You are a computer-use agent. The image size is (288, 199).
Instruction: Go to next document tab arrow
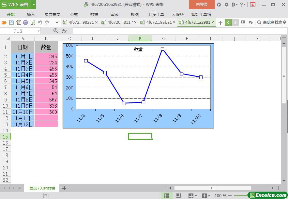(235, 22)
